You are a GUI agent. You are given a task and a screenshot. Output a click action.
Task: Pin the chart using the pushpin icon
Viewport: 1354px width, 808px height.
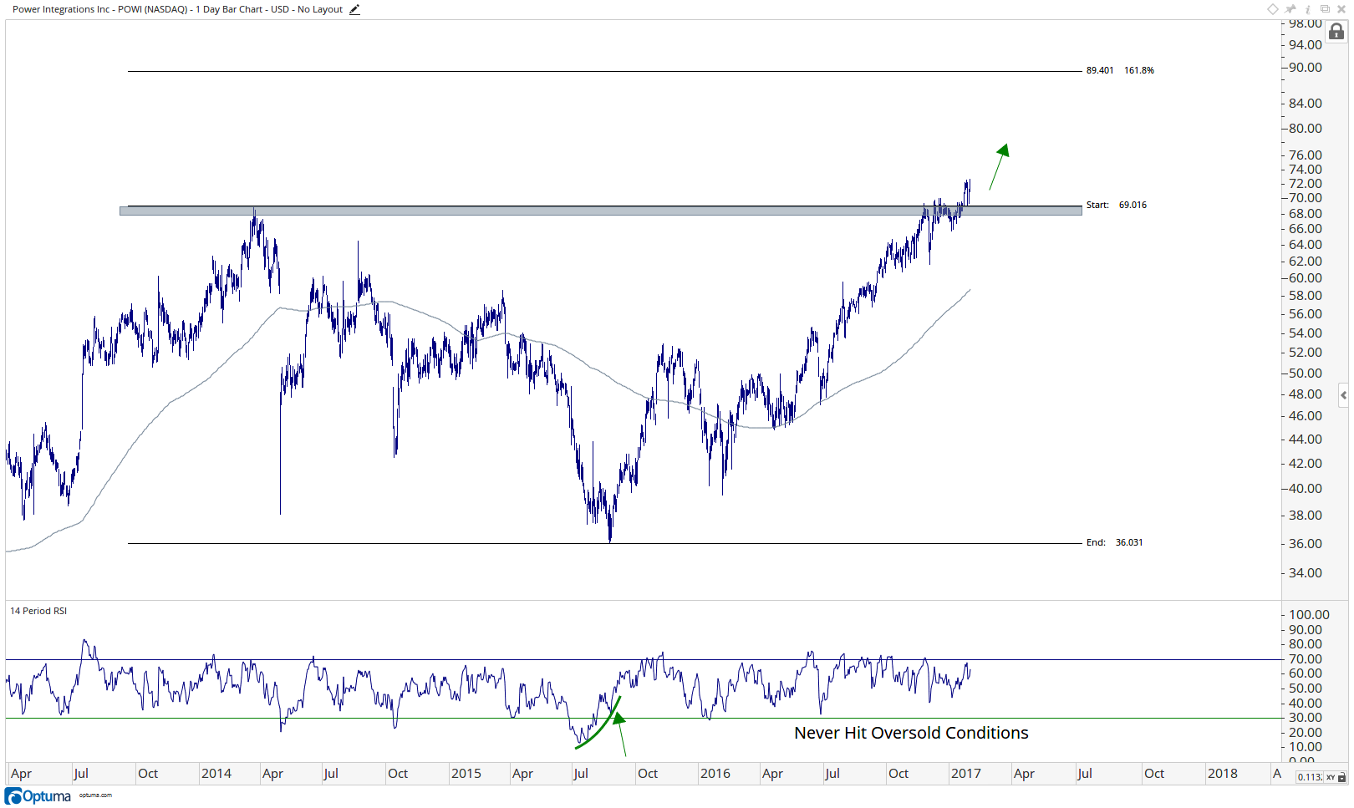(x=1291, y=9)
